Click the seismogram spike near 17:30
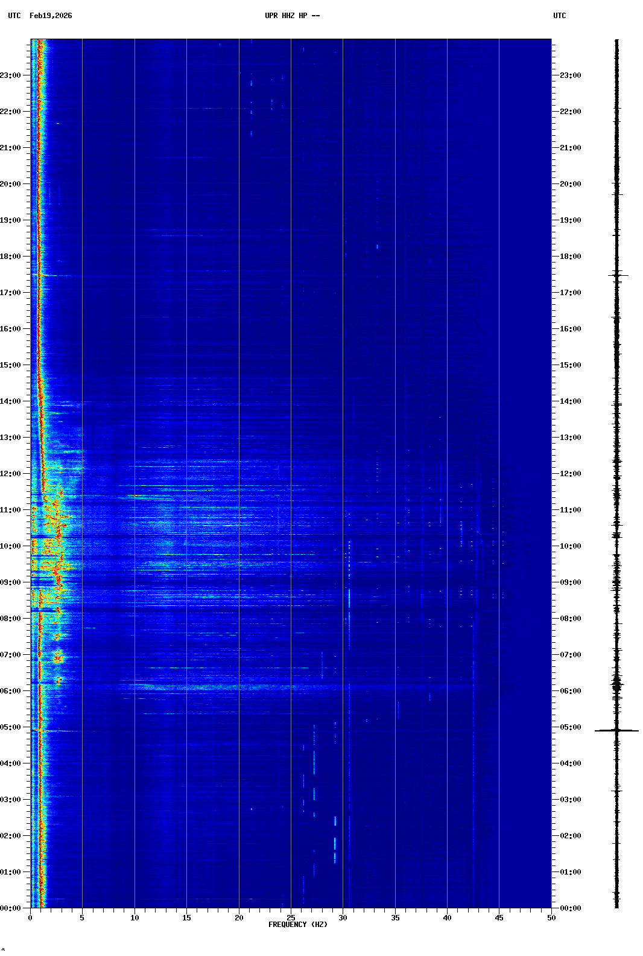Screen dimensions: 643x956 (x=617, y=275)
